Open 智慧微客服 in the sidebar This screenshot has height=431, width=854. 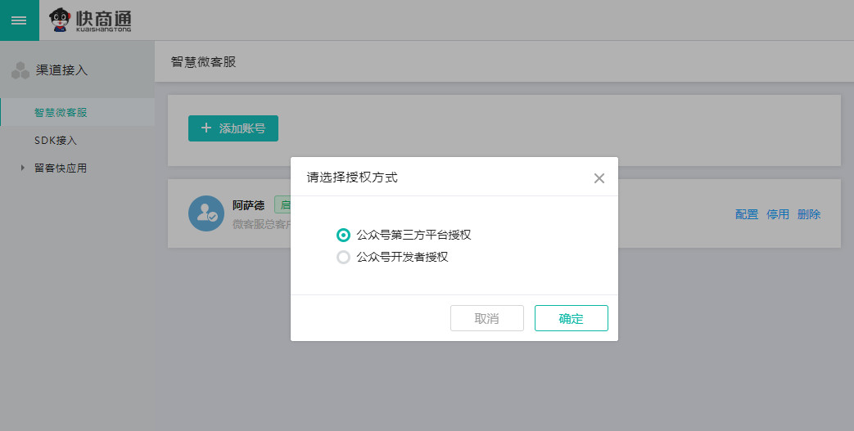(61, 112)
